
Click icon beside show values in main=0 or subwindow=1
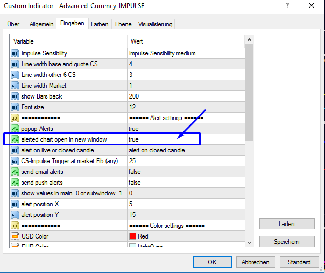tap(15, 193)
